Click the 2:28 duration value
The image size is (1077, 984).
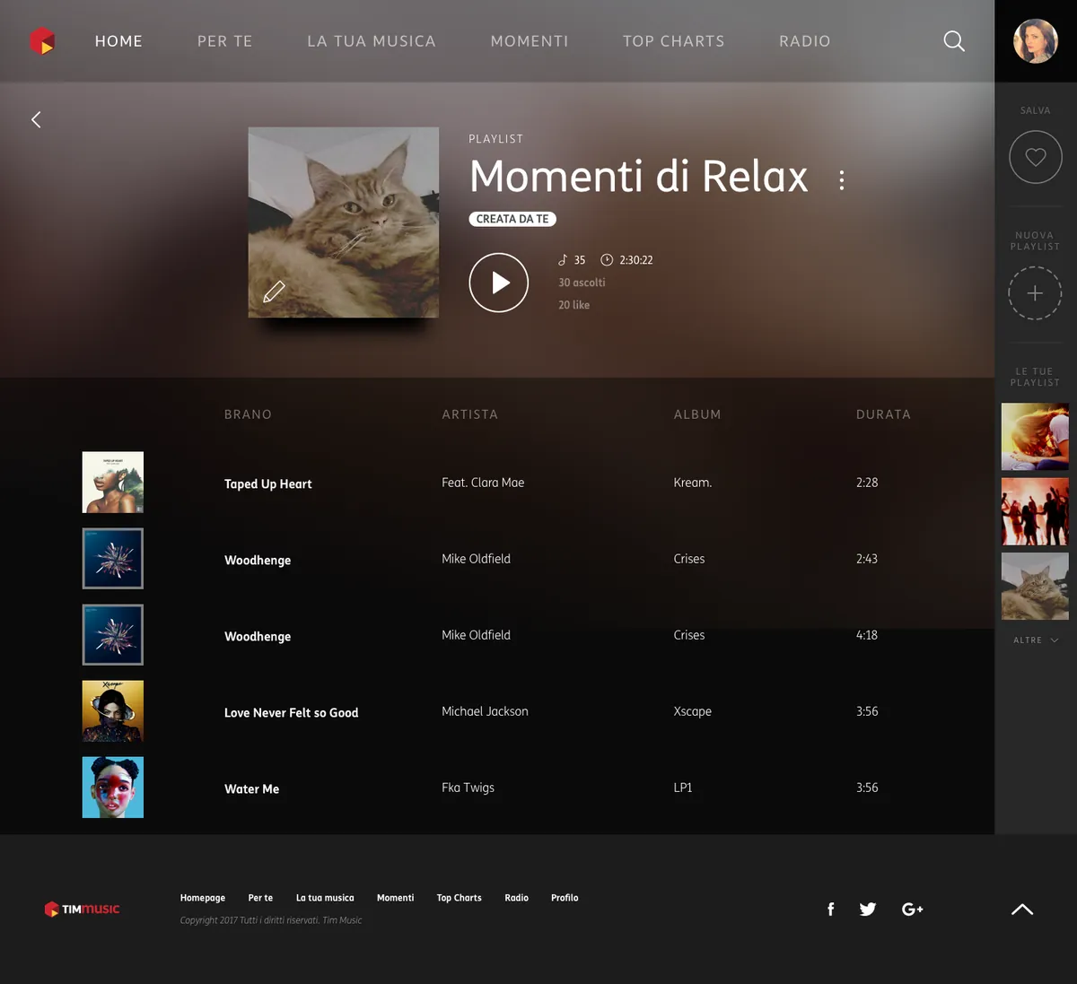[867, 483]
